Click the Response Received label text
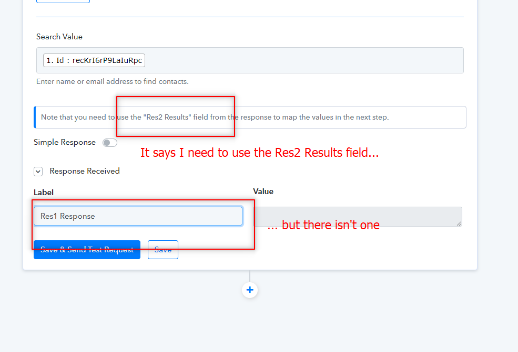 85,171
